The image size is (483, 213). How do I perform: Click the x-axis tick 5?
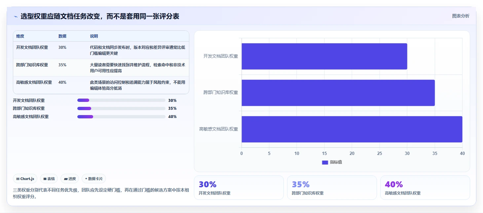click(269, 154)
